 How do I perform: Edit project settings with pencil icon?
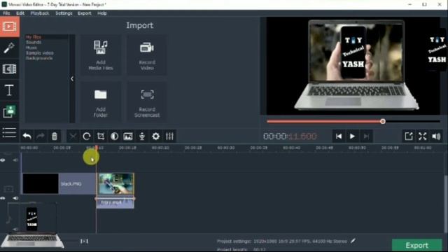click(x=353, y=241)
